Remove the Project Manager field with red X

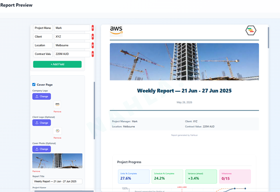93,28
